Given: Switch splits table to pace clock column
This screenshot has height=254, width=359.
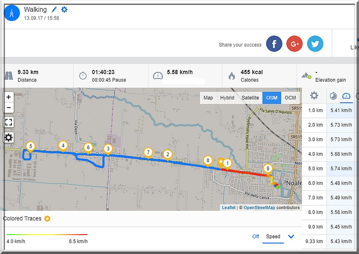Looking at the screenshot, I should tap(333, 96).
